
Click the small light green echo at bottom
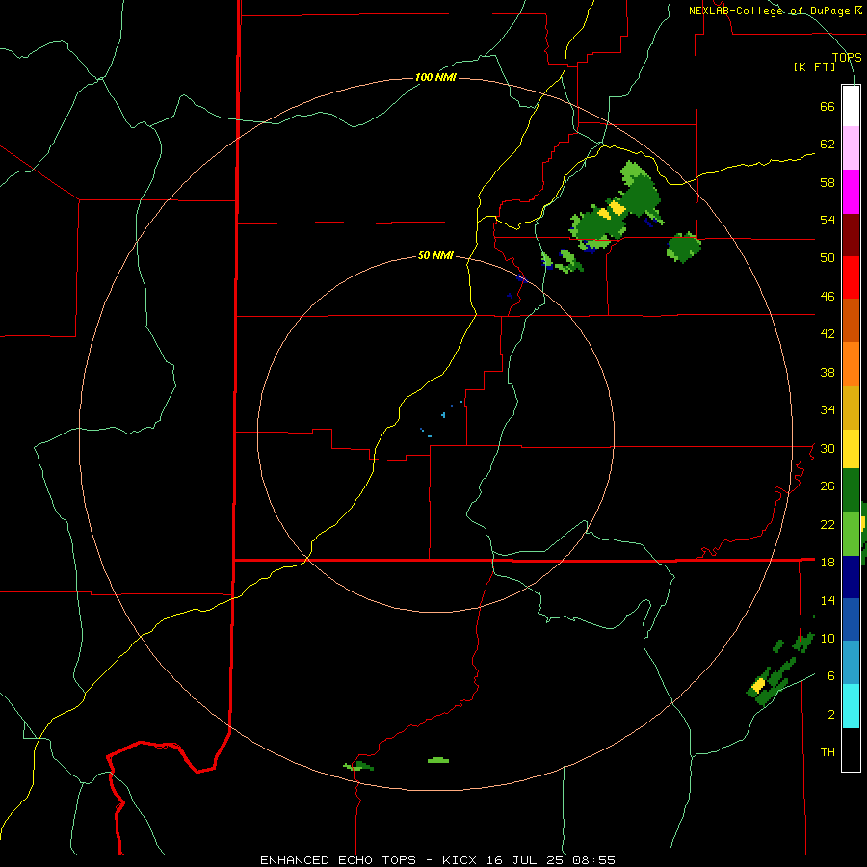(x=438, y=760)
